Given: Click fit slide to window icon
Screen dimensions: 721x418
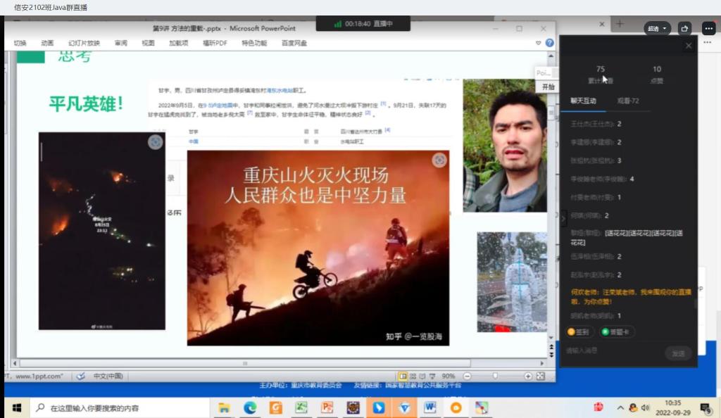Looking at the screenshot, I should [x=540, y=376].
